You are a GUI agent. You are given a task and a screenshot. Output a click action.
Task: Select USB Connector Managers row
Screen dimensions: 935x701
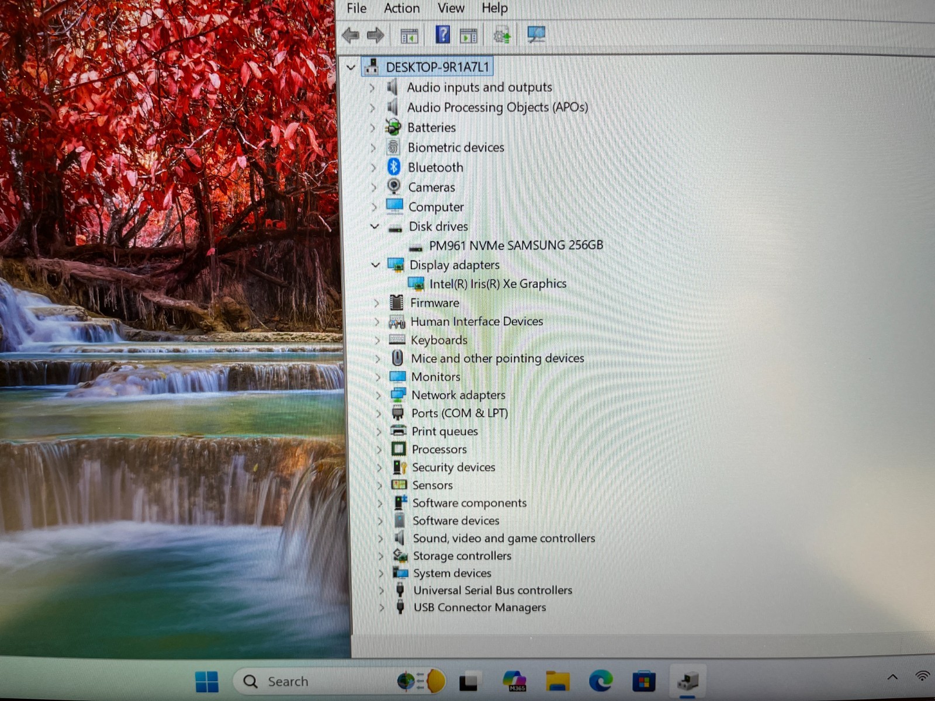(480, 608)
